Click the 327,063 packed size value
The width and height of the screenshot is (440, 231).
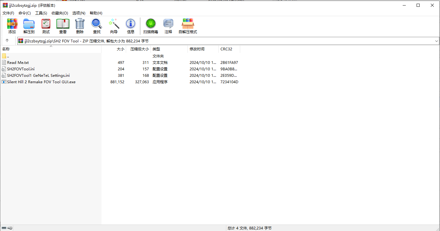tap(142, 82)
